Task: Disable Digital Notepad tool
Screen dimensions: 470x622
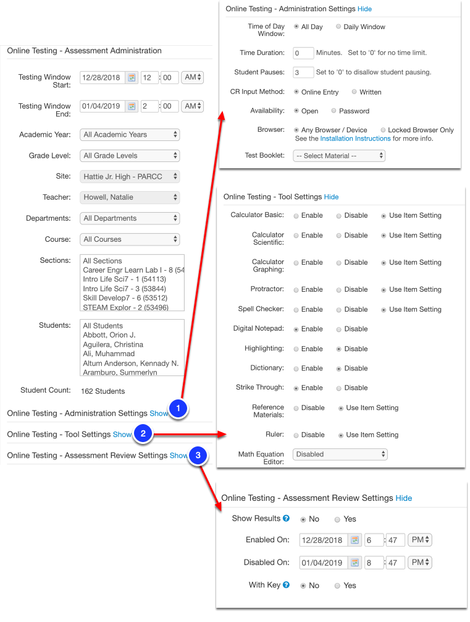Action: pyautogui.click(x=339, y=330)
